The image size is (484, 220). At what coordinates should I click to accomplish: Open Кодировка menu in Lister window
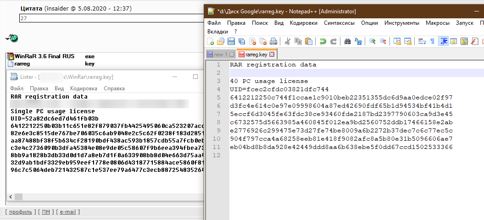[x=83, y=88]
